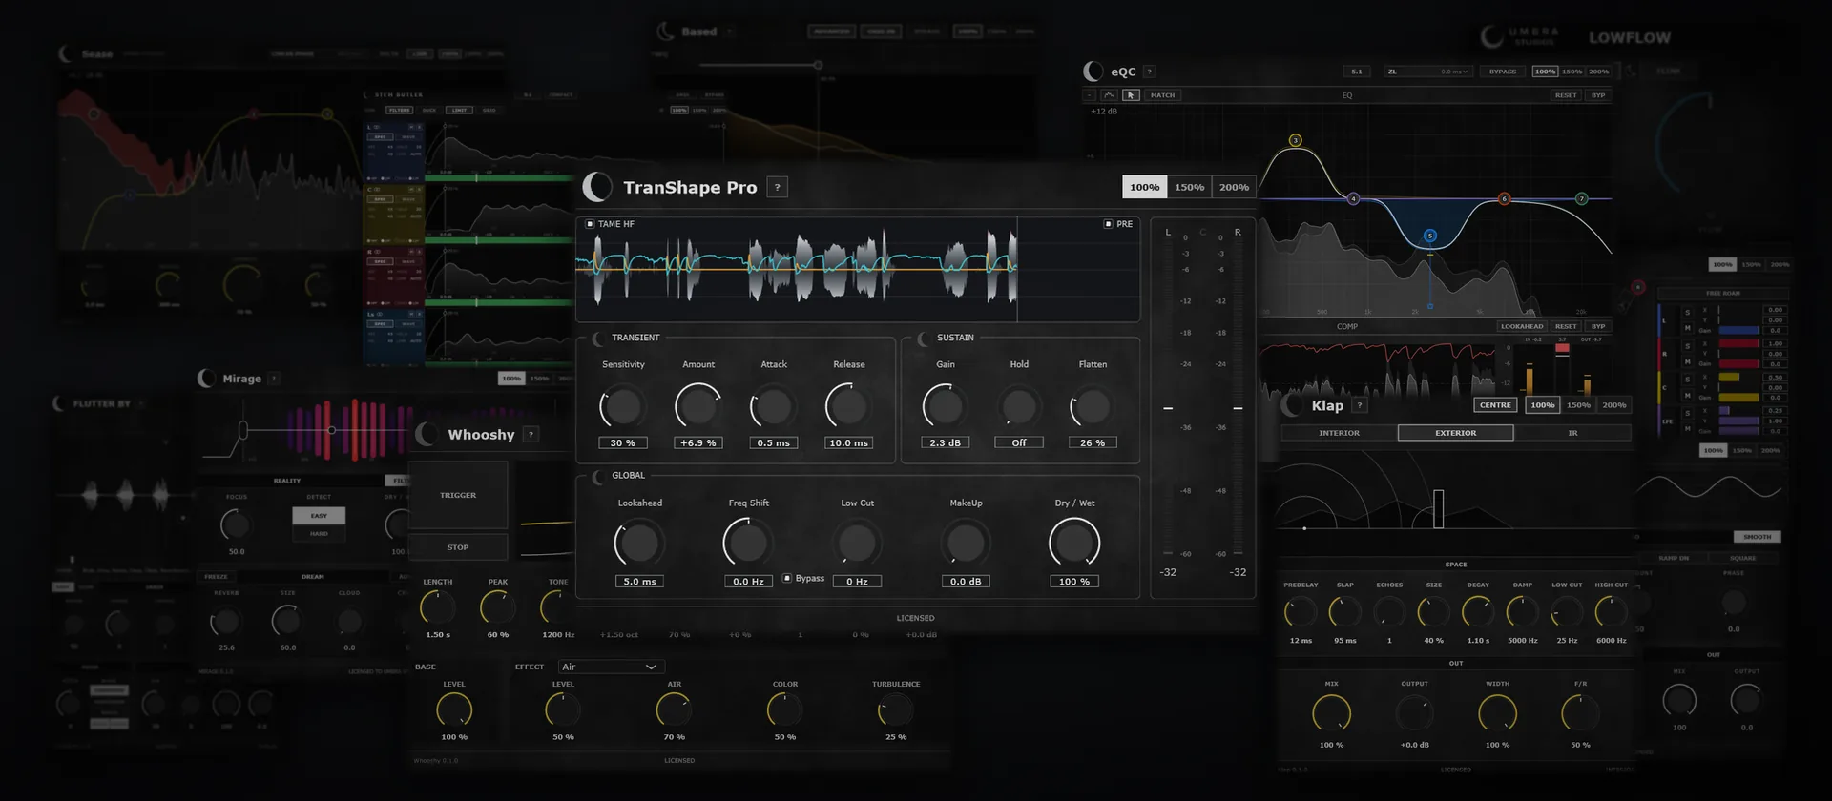Click the eQC moon logo
Image resolution: width=1832 pixels, height=801 pixels.
click(x=1093, y=72)
